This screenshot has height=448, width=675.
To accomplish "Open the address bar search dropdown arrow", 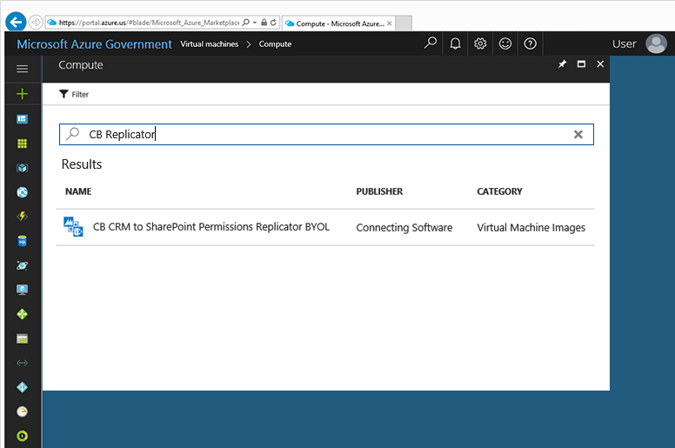I will pyautogui.click(x=254, y=23).
